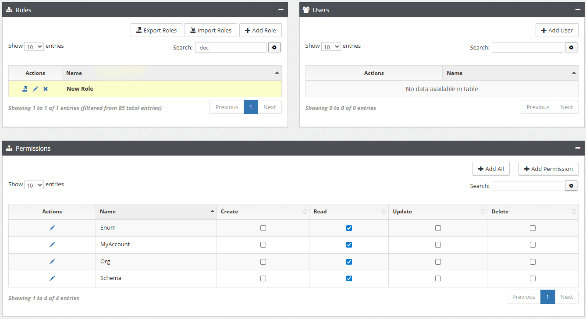
Task: Open the Roles show entries dropdown
Action: point(34,46)
